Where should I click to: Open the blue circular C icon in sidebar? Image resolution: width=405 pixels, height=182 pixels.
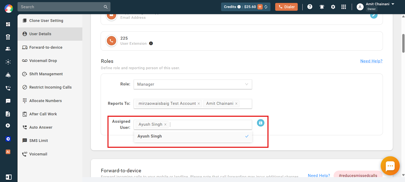(8, 139)
